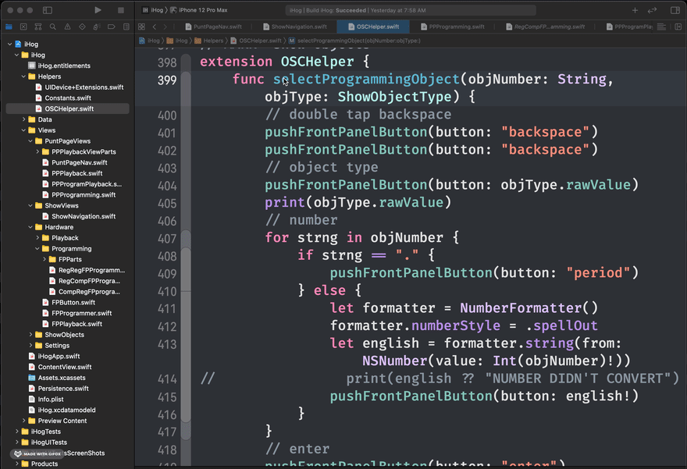
Task: Select the OSCHelper.swift tab
Action: point(373,27)
